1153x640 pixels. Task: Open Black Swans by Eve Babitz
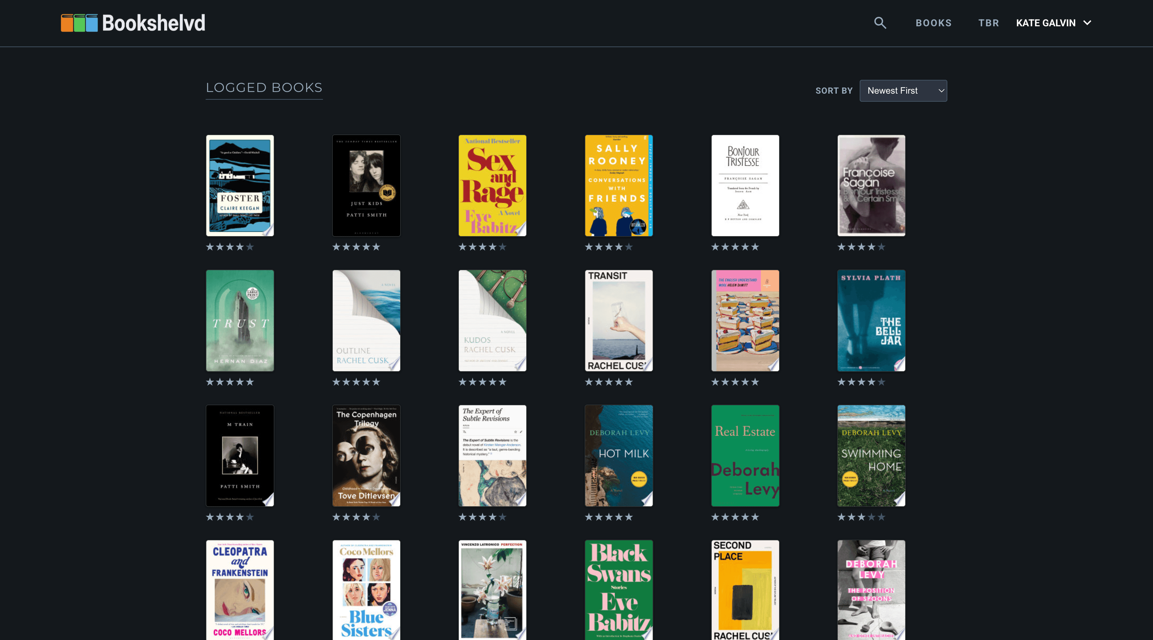pyautogui.click(x=619, y=590)
